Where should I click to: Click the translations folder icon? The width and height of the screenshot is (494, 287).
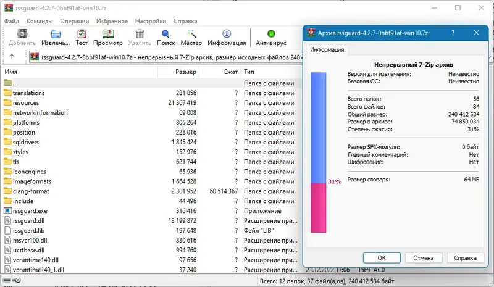pyautogui.click(x=7, y=93)
